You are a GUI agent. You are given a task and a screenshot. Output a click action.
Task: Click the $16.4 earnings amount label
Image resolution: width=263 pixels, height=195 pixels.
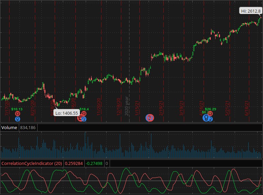click(84, 109)
